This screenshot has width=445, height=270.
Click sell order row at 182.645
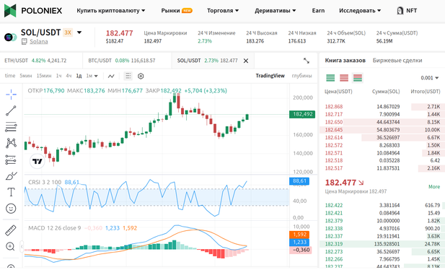pos(382,130)
